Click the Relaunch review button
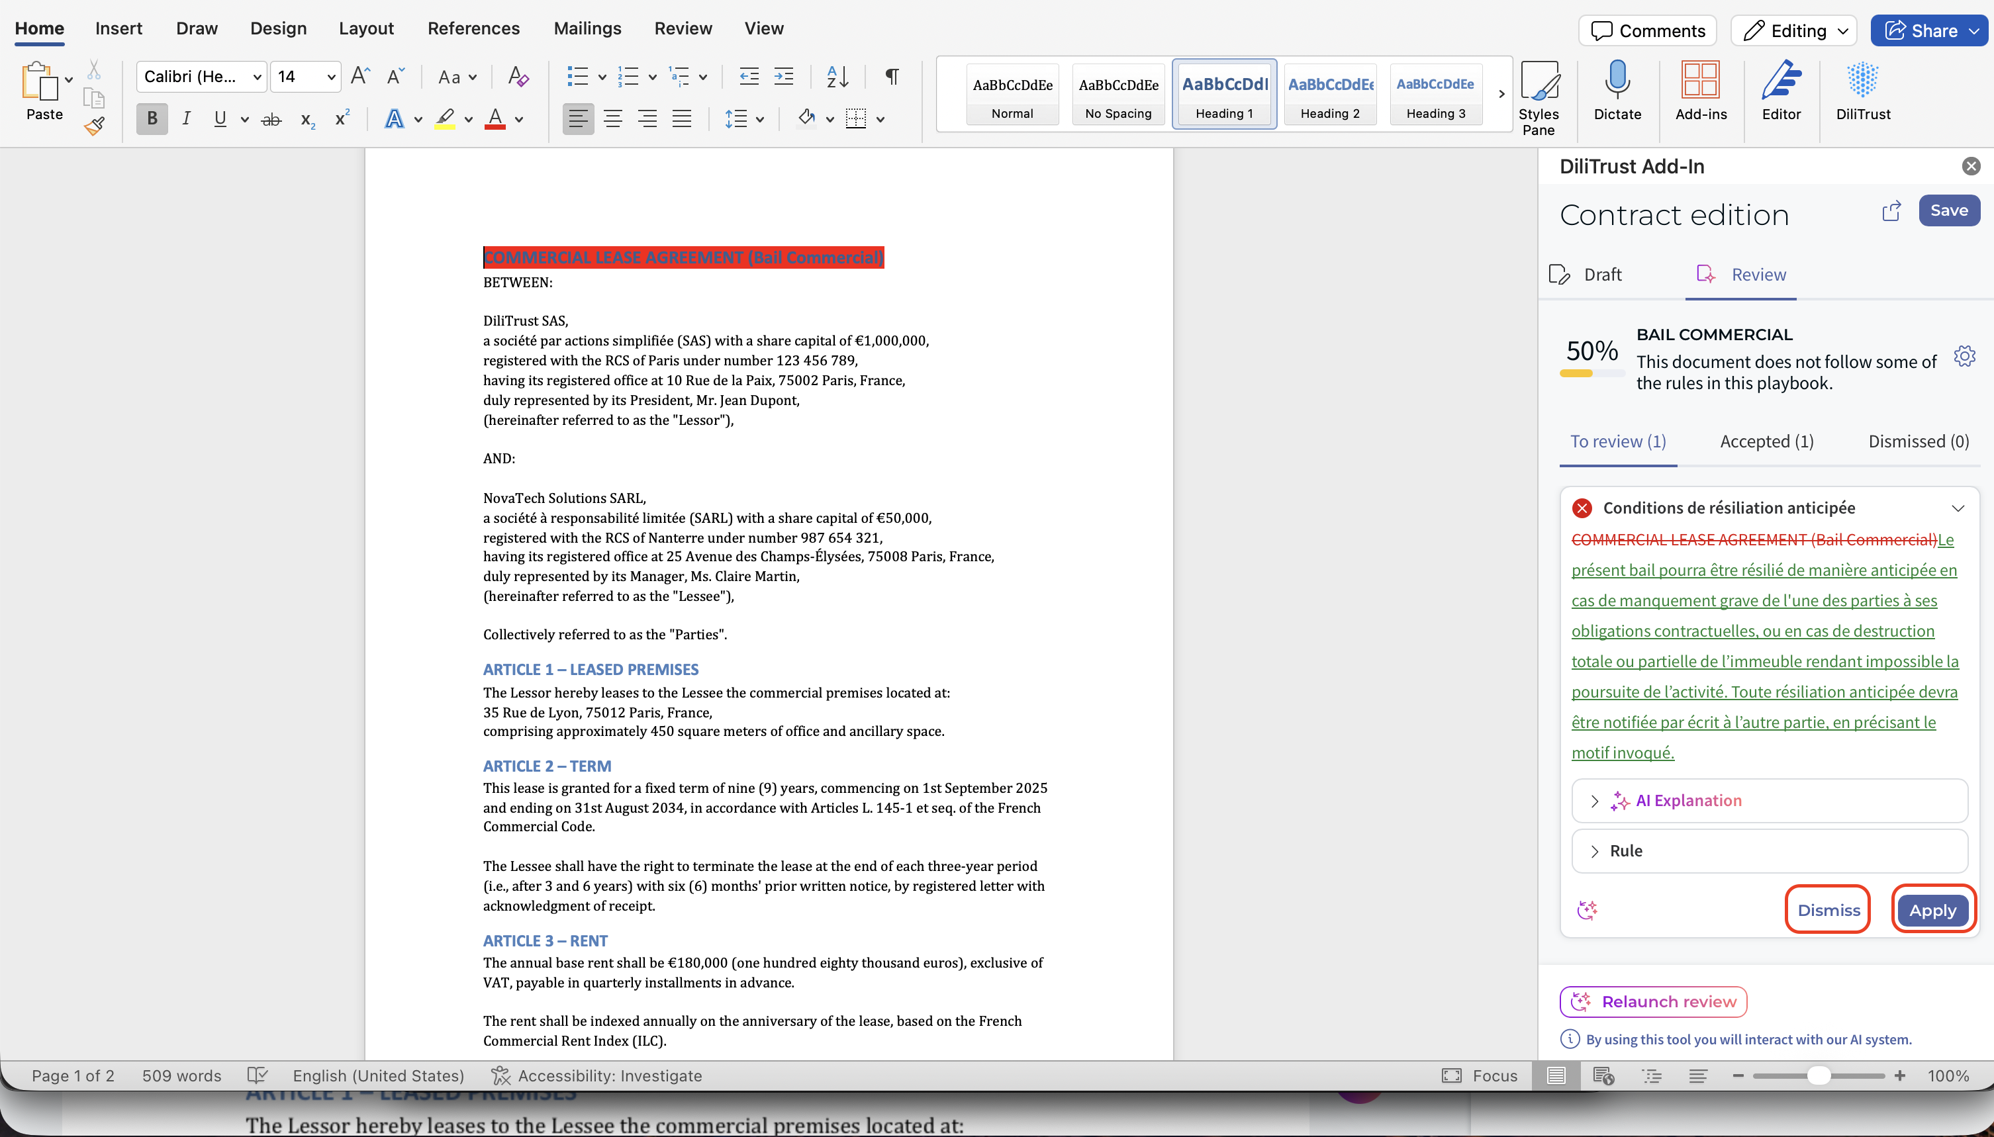The height and width of the screenshot is (1137, 1994). click(1652, 1001)
